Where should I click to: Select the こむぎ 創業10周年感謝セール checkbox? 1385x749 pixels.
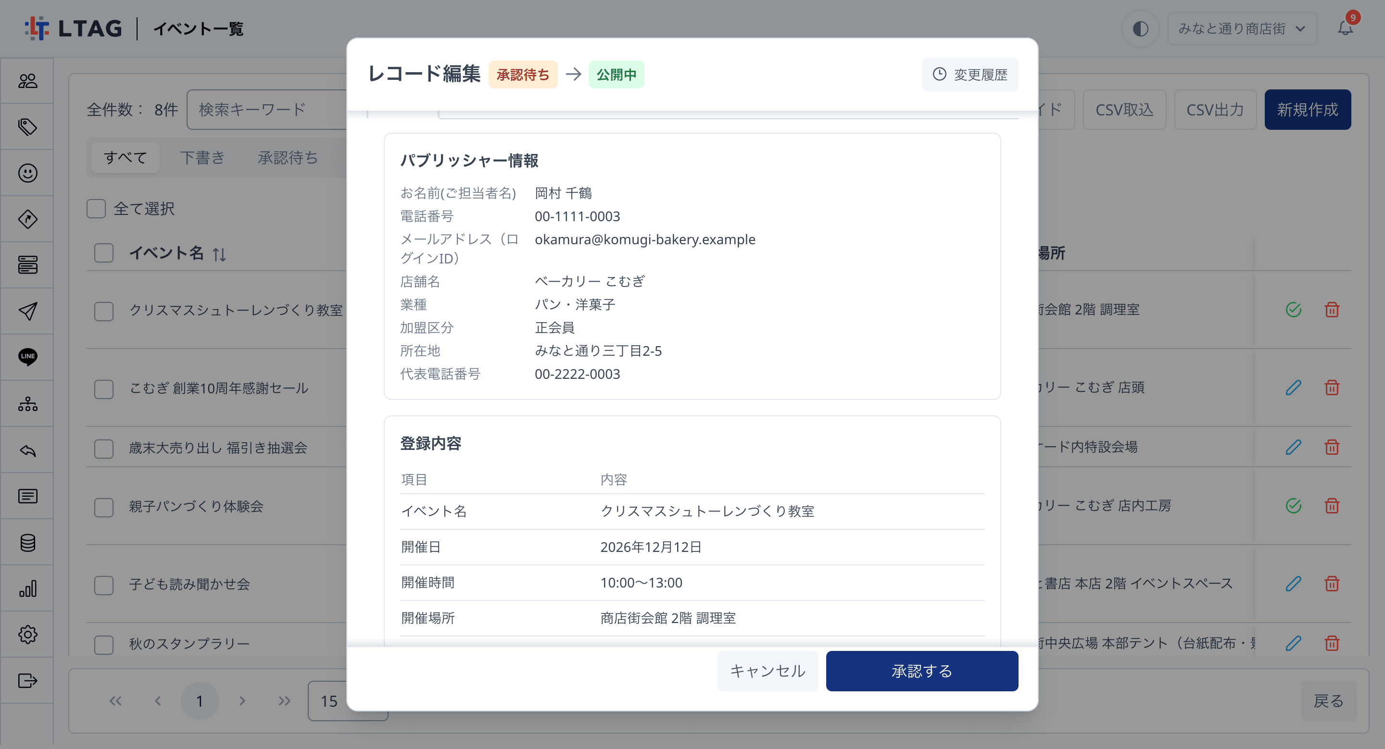(x=104, y=389)
